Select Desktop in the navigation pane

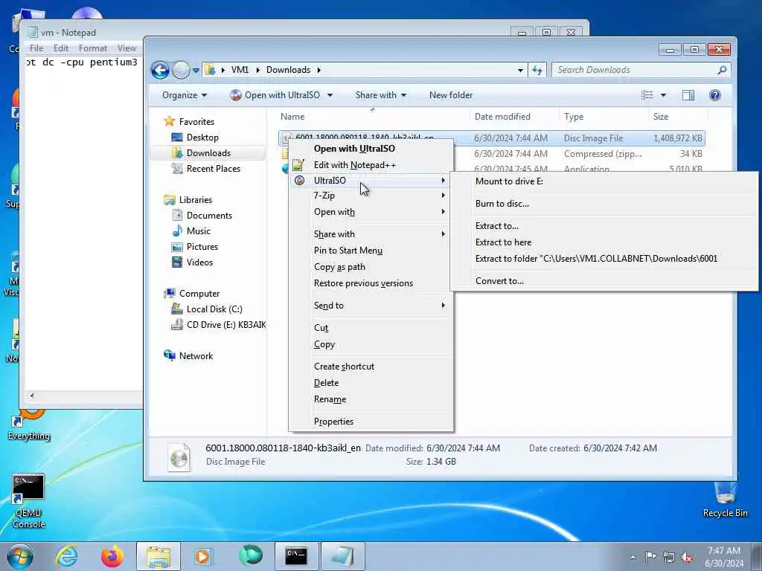pyautogui.click(x=202, y=138)
